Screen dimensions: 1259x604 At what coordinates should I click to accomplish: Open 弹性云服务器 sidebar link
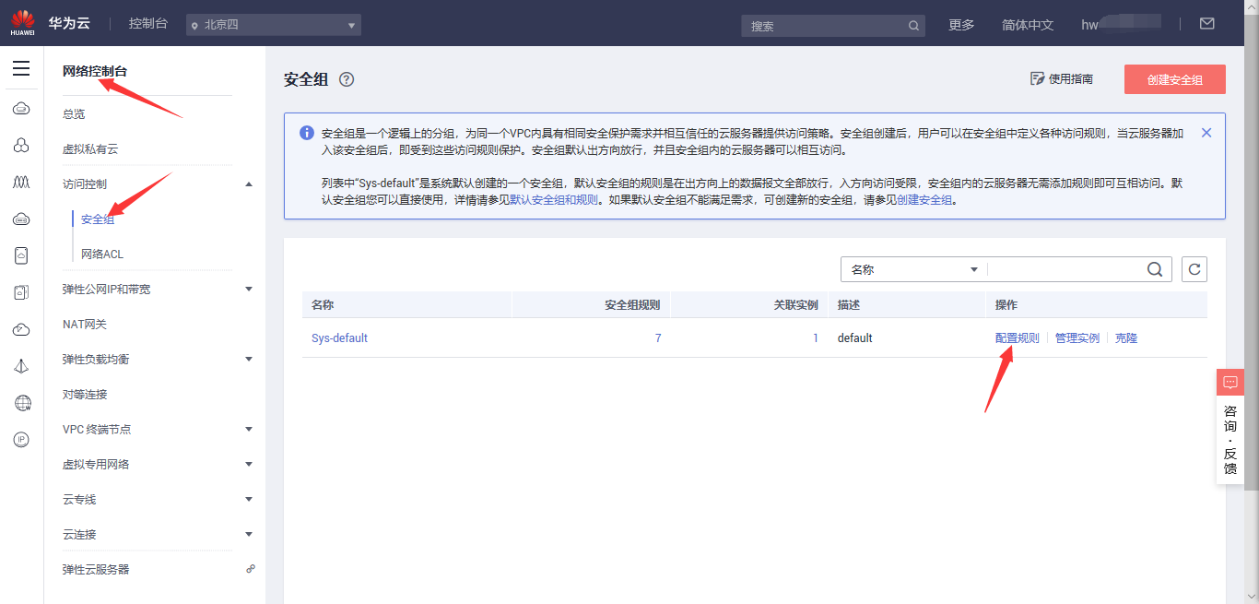point(96,569)
